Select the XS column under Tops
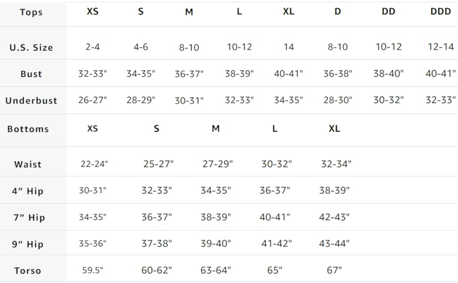Screen dimensions: 458x283 coord(93,11)
